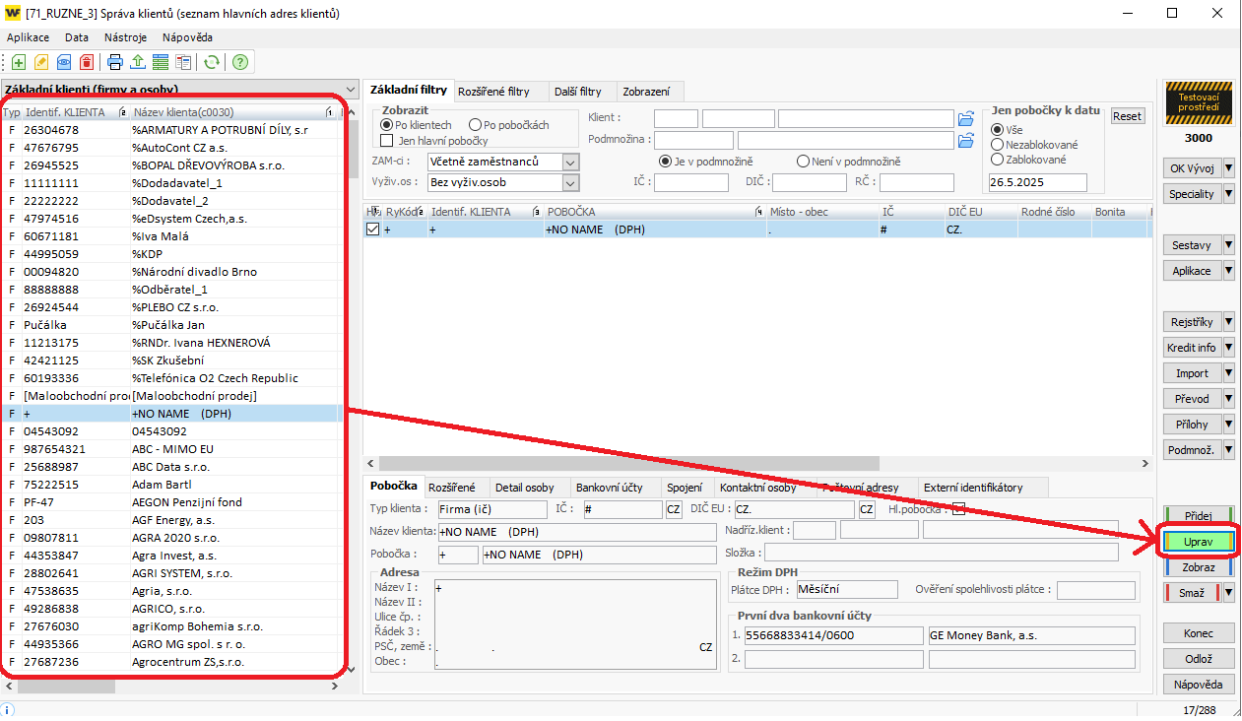Click the IČ filter input field
Screen dimensions: 1242x721
click(x=691, y=182)
